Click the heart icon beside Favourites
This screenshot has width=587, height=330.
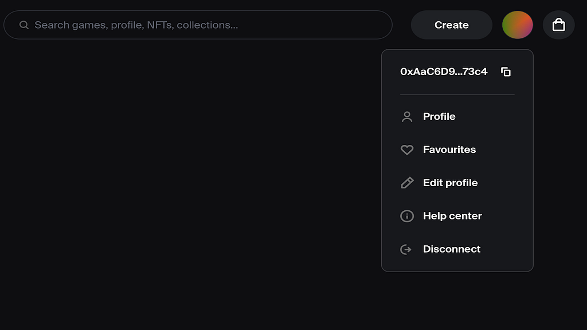(407, 150)
